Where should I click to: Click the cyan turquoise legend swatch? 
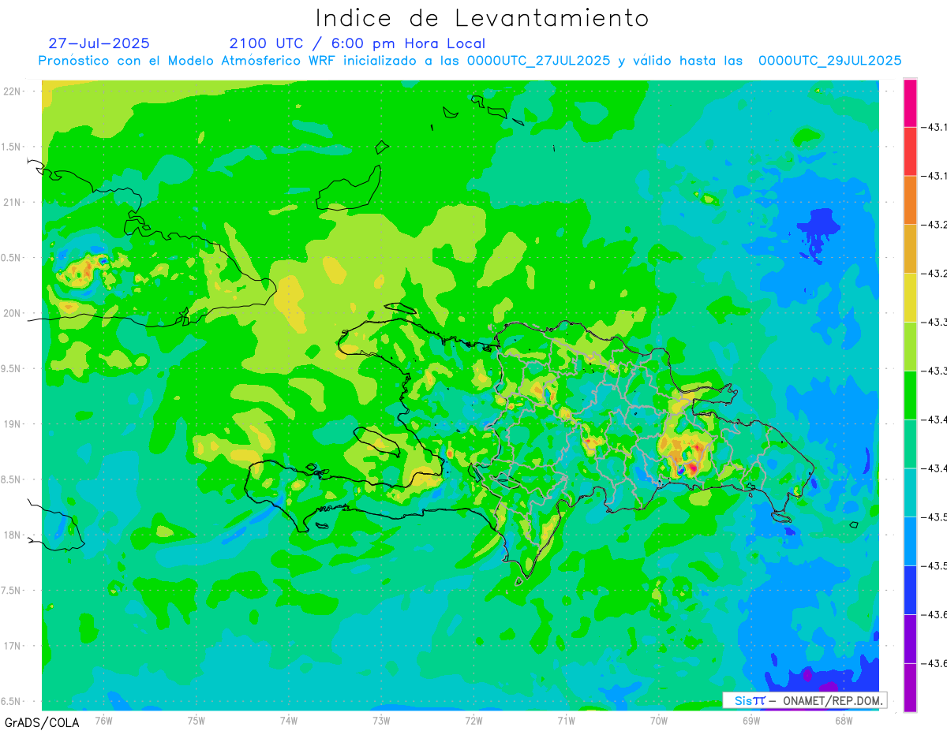coord(910,492)
